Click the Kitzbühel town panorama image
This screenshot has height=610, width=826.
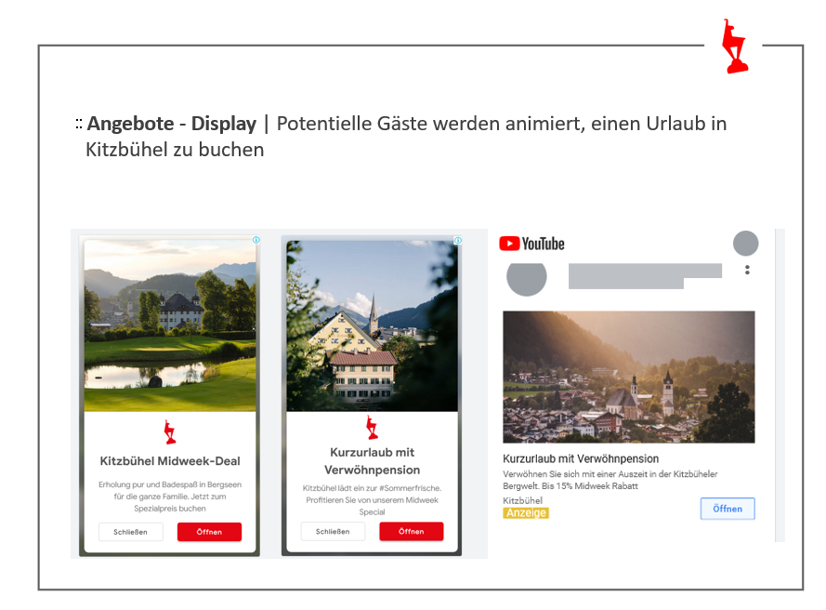(629, 377)
